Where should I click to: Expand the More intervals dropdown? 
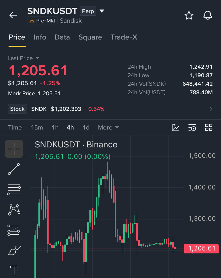coord(108,127)
